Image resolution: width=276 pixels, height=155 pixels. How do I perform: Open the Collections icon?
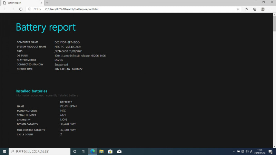coord(255,9)
